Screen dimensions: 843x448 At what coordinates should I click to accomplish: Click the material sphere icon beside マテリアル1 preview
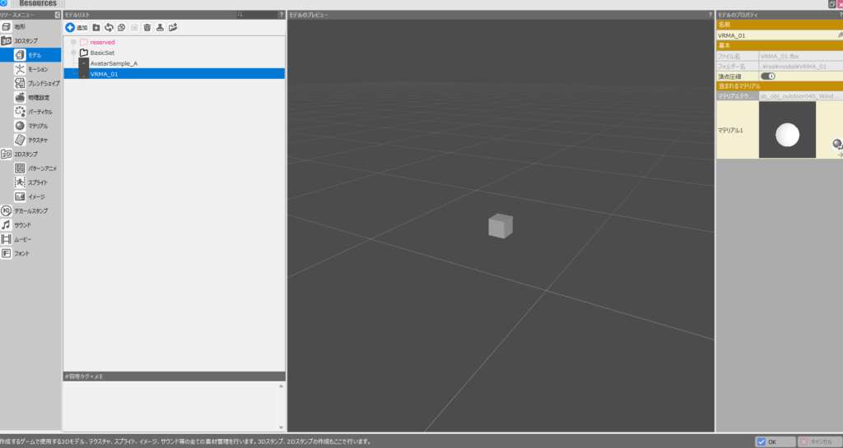837,144
